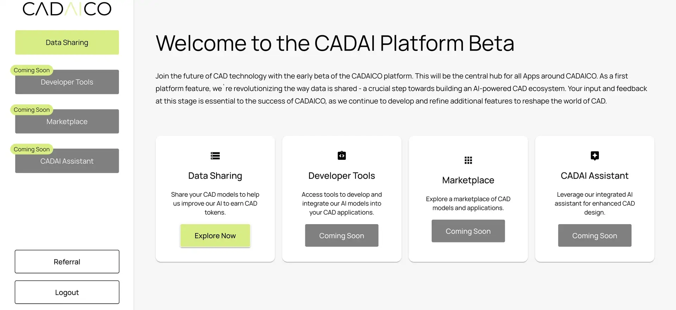
Task: Select Marketplace in the sidebar
Action: [67, 121]
